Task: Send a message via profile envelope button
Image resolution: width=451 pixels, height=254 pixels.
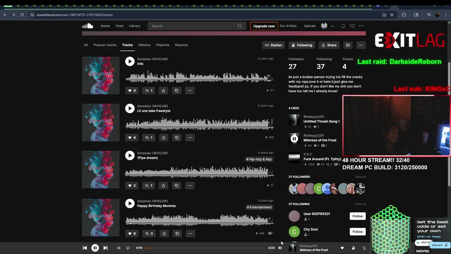Action: pyautogui.click(x=348, y=45)
